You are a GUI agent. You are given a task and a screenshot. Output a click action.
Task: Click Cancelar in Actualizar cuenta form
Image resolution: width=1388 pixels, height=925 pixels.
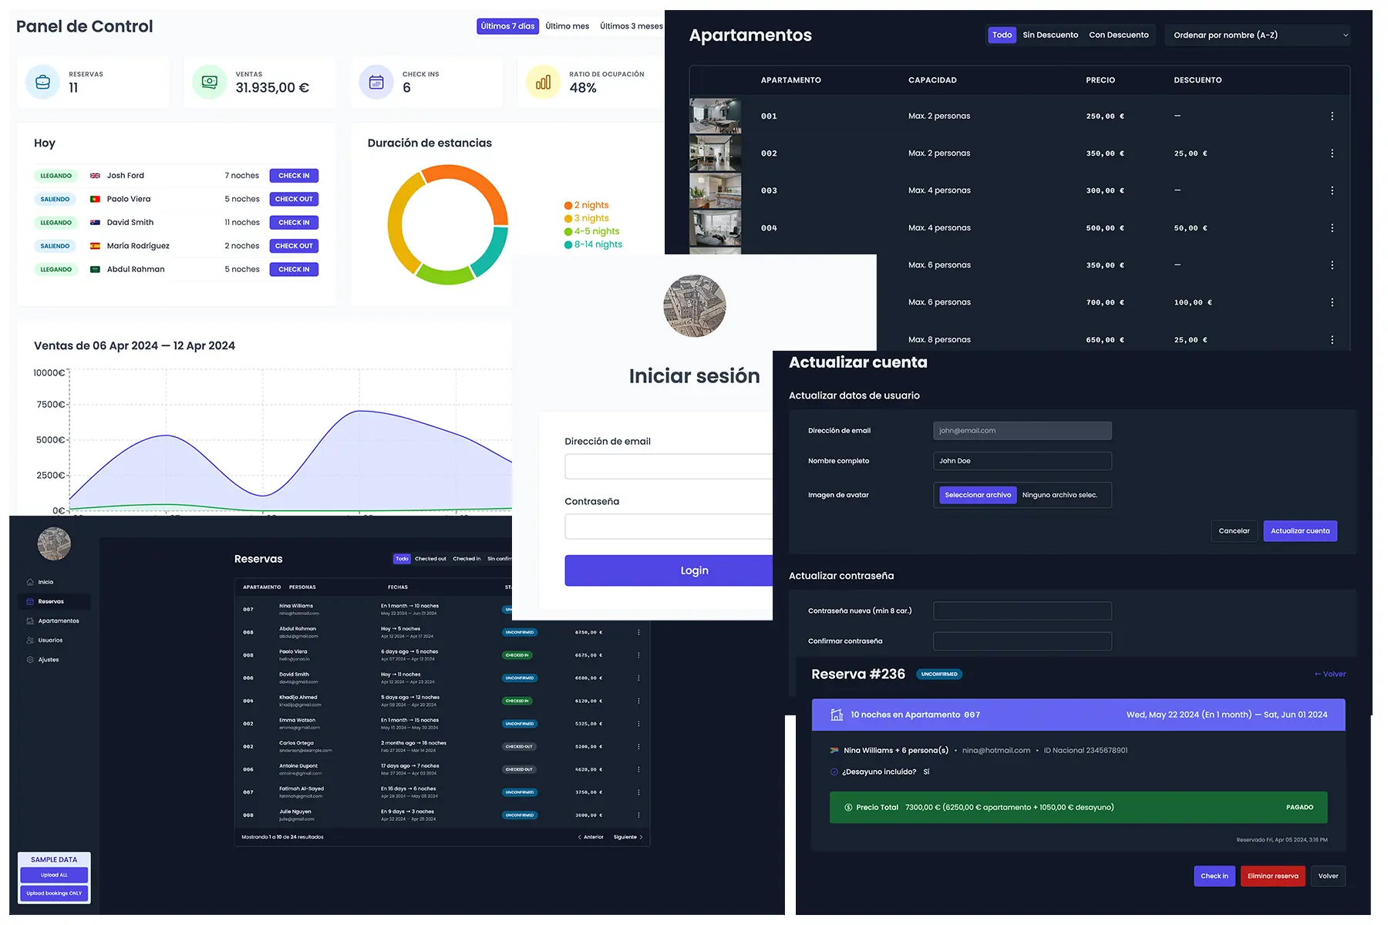pos(1234,531)
